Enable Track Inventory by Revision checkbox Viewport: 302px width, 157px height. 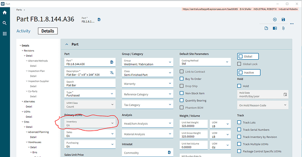point(239,137)
